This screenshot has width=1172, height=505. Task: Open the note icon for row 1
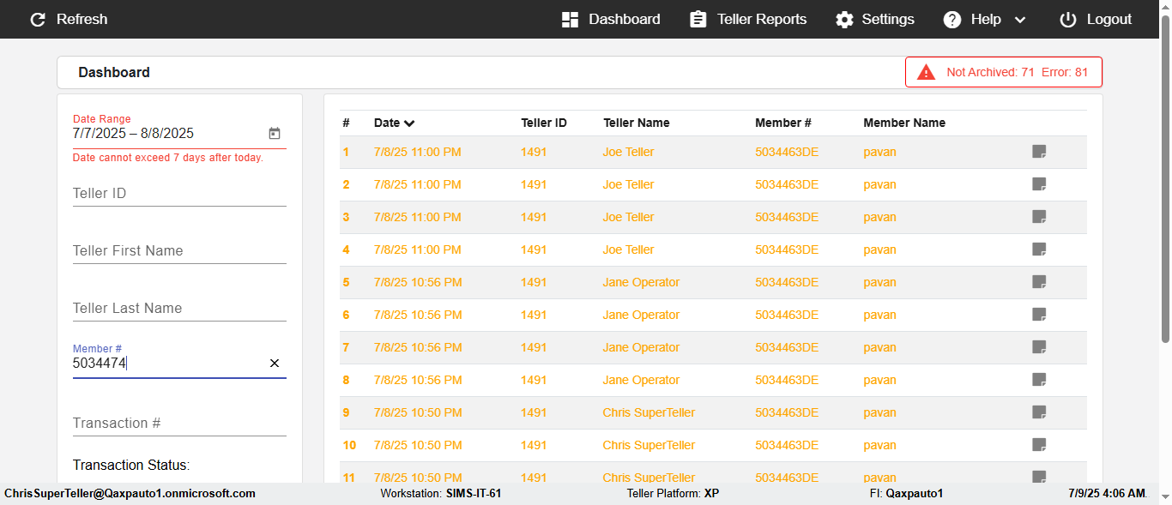(x=1039, y=152)
